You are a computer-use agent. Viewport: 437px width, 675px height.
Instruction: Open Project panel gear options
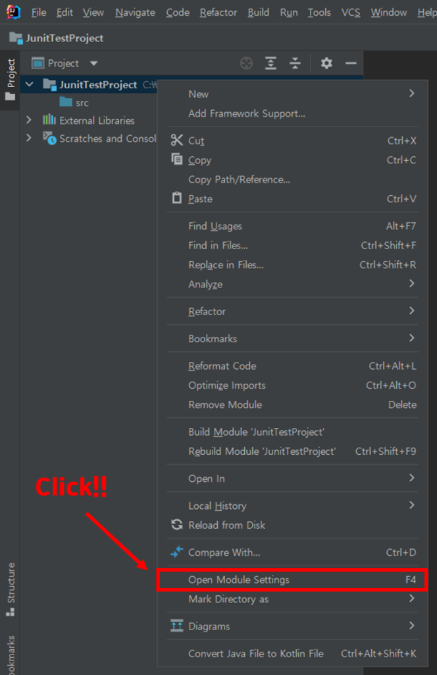[x=326, y=63]
